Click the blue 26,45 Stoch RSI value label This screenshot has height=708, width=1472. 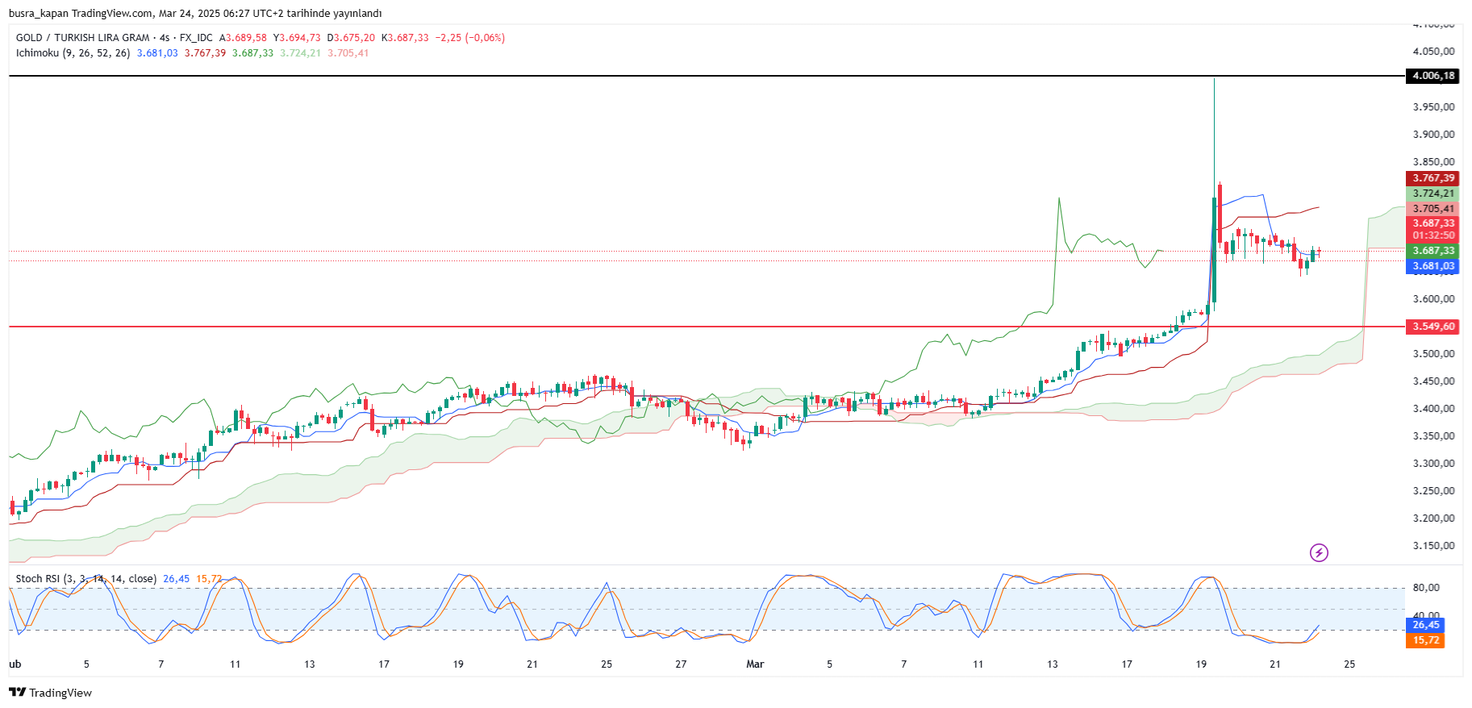[1426, 625]
